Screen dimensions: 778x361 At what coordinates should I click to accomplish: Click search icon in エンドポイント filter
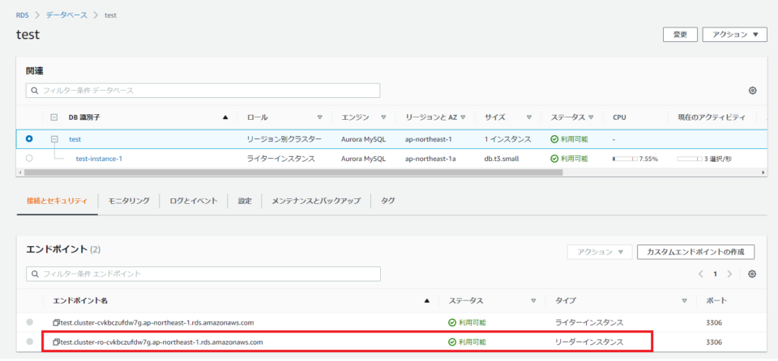pyautogui.click(x=35, y=274)
